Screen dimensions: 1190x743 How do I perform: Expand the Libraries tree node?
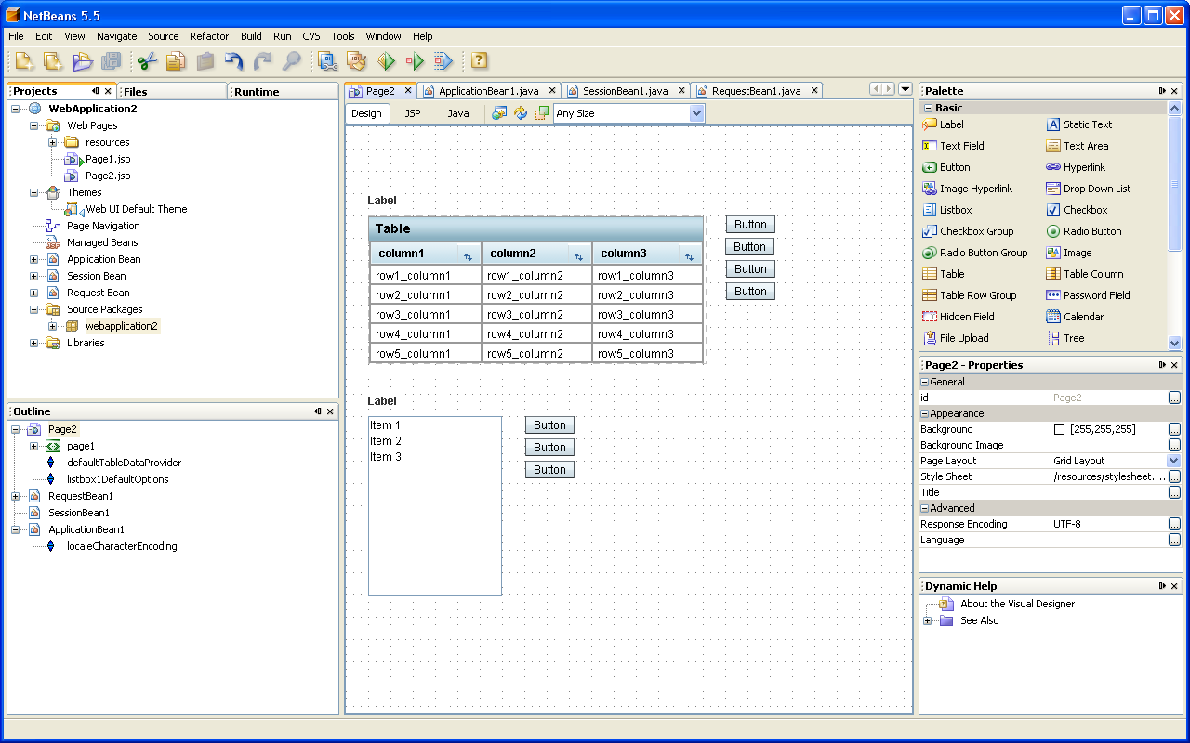pyautogui.click(x=33, y=344)
